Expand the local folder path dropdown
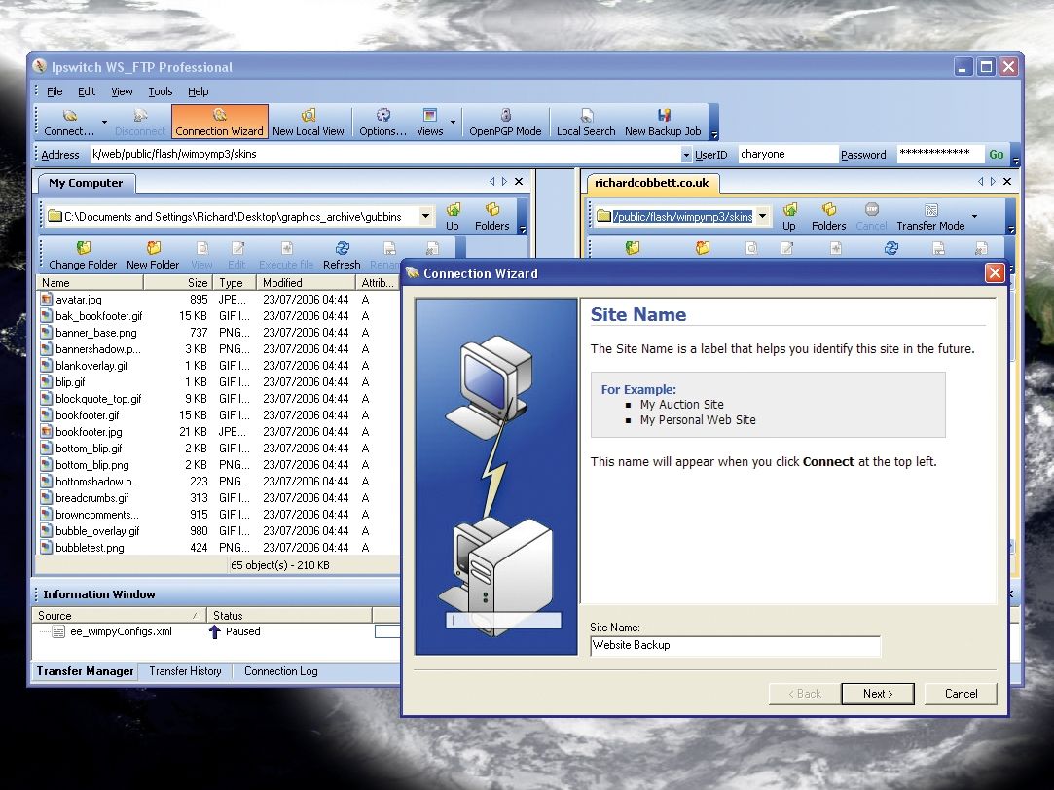The width and height of the screenshot is (1054, 790). (x=425, y=216)
